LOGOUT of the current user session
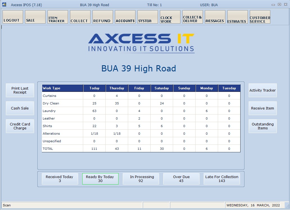The image size is (290, 210). [12, 17]
